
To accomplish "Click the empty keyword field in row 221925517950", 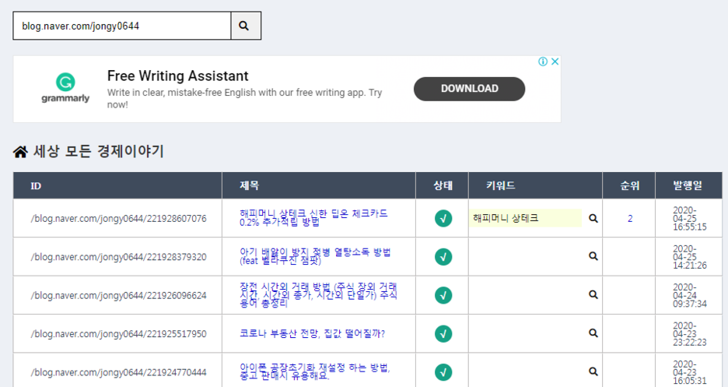I will [x=525, y=333].
